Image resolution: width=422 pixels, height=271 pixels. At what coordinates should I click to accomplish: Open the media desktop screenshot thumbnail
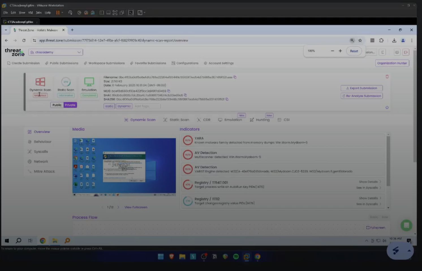(x=124, y=167)
